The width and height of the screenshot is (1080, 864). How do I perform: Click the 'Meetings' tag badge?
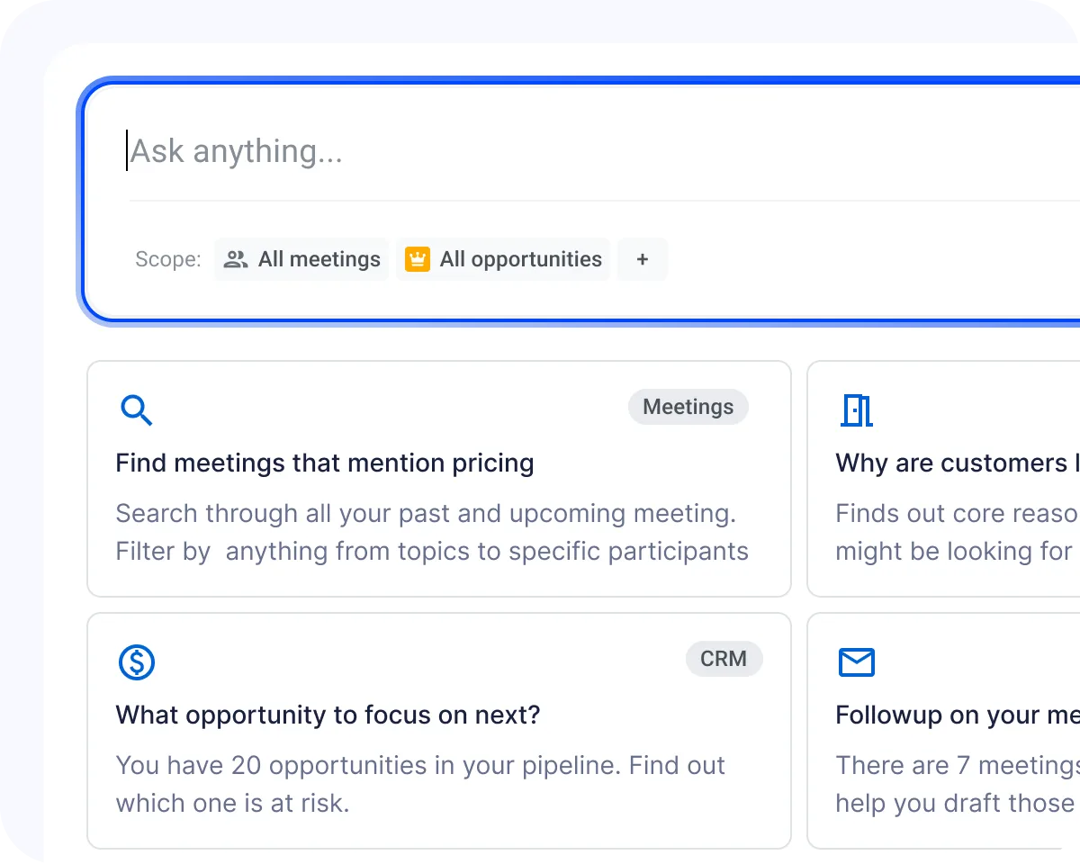click(688, 407)
